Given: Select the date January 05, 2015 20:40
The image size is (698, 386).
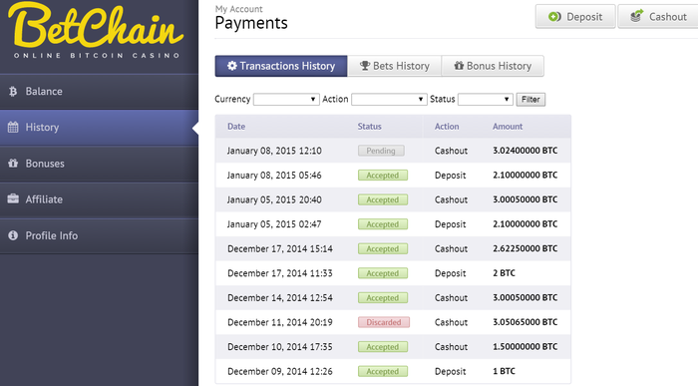Looking at the screenshot, I should tap(274, 199).
